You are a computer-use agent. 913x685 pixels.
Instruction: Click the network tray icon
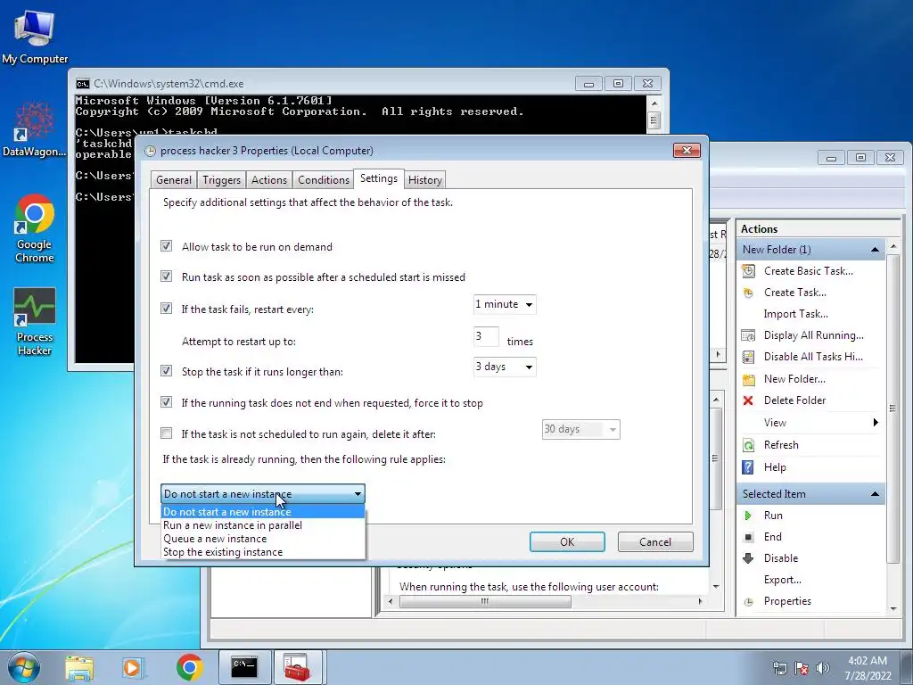coord(779,668)
